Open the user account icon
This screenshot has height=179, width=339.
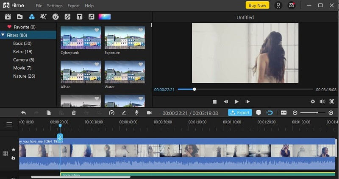(278, 5)
